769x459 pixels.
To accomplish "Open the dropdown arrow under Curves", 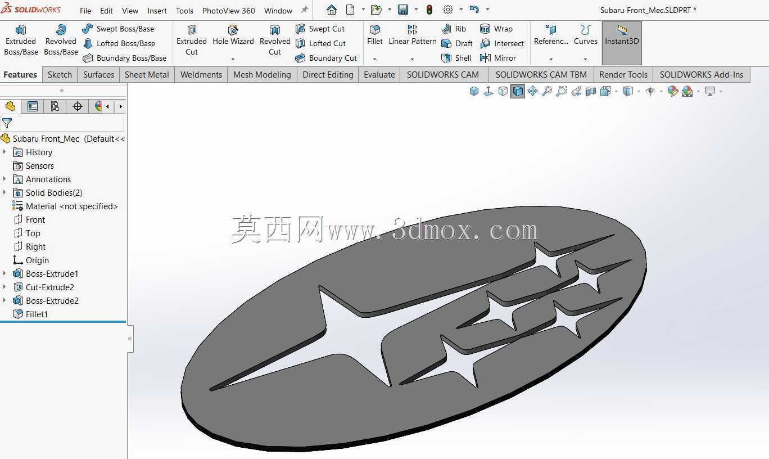I will [x=585, y=59].
